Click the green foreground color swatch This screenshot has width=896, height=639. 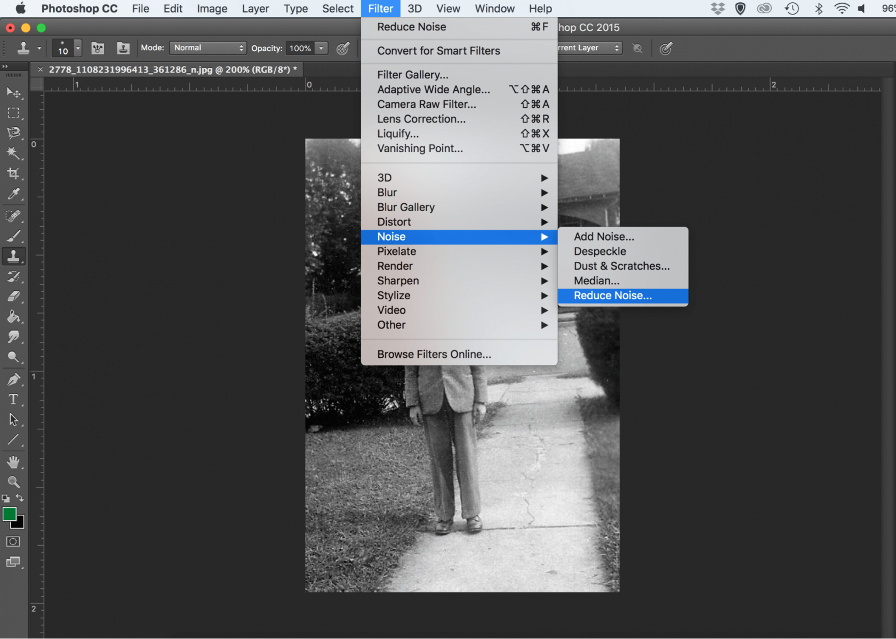click(x=11, y=515)
